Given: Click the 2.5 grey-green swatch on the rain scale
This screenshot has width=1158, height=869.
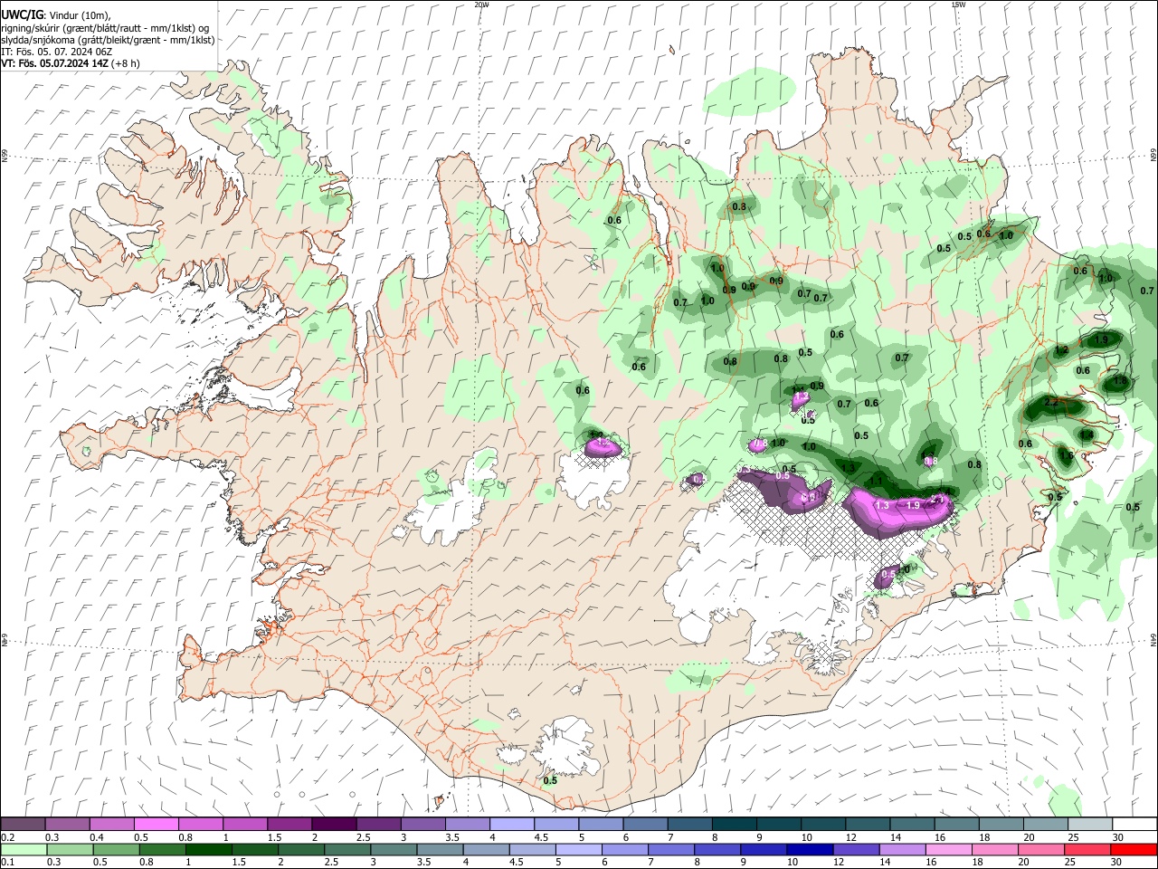Looking at the screenshot, I should tap(347, 849).
